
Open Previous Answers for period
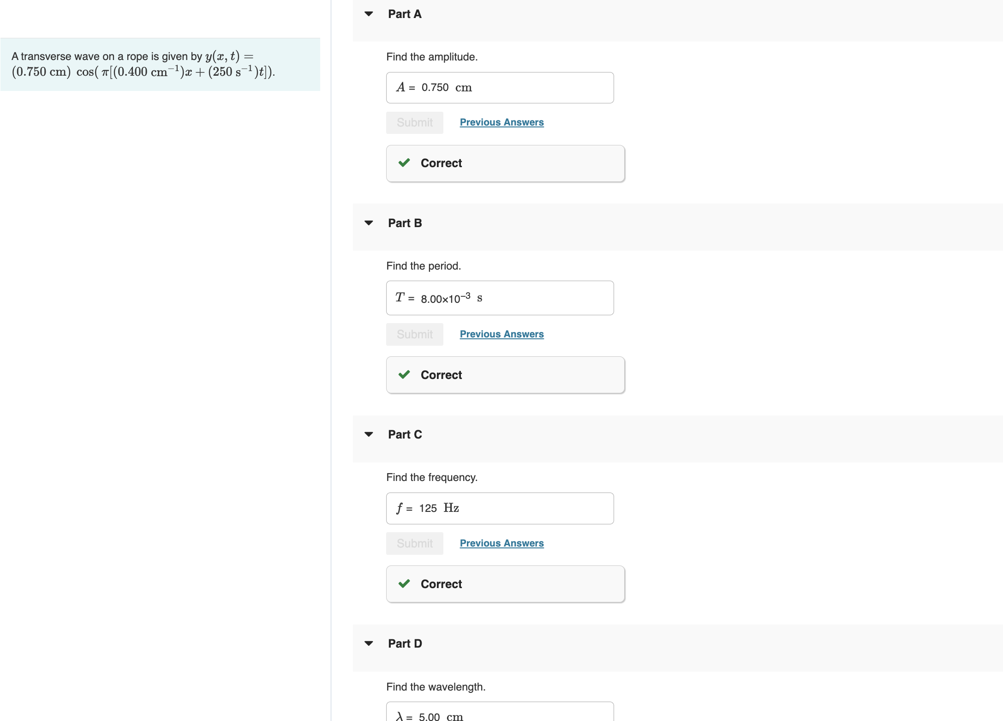[x=501, y=334]
